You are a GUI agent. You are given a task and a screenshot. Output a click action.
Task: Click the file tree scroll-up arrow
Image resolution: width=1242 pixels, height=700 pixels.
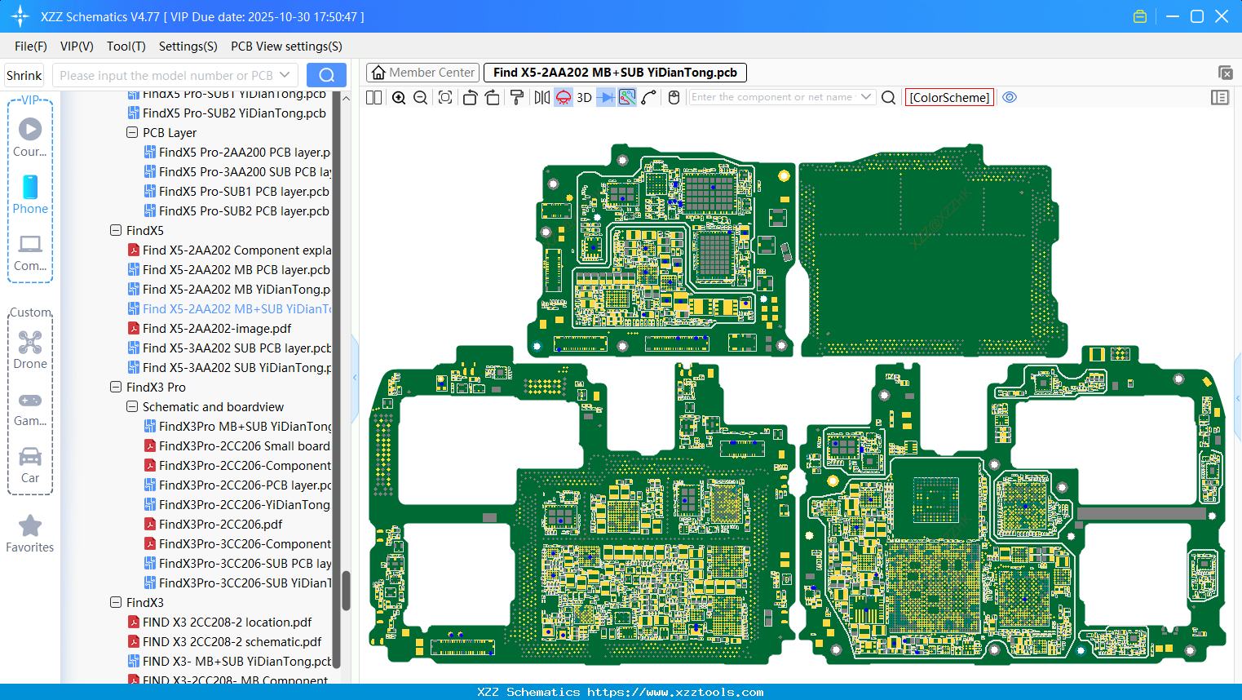346,99
